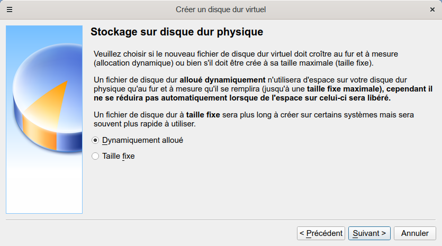The image size is (442, 246).
Task: Choose the Taille fixe radio option
Action: click(x=95, y=156)
